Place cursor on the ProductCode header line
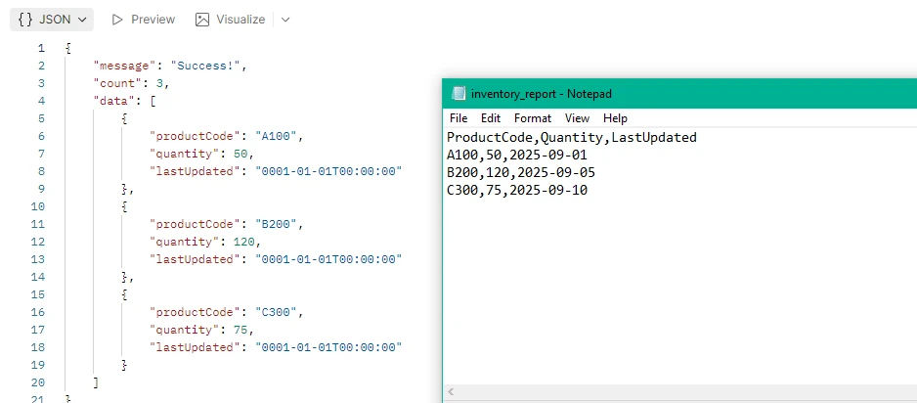The width and height of the screenshot is (917, 403). point(571,138)
